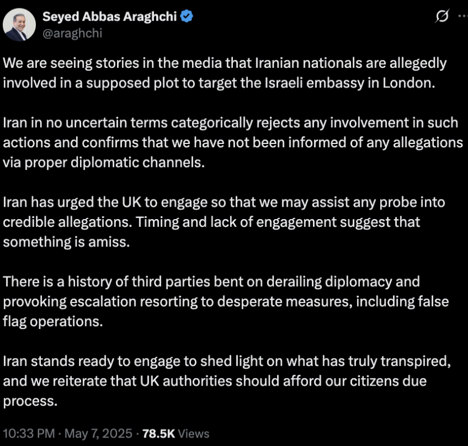Click the blue verified checkmark badge
The width and height of the screenshot is (468, 446).
coord(187,16)
